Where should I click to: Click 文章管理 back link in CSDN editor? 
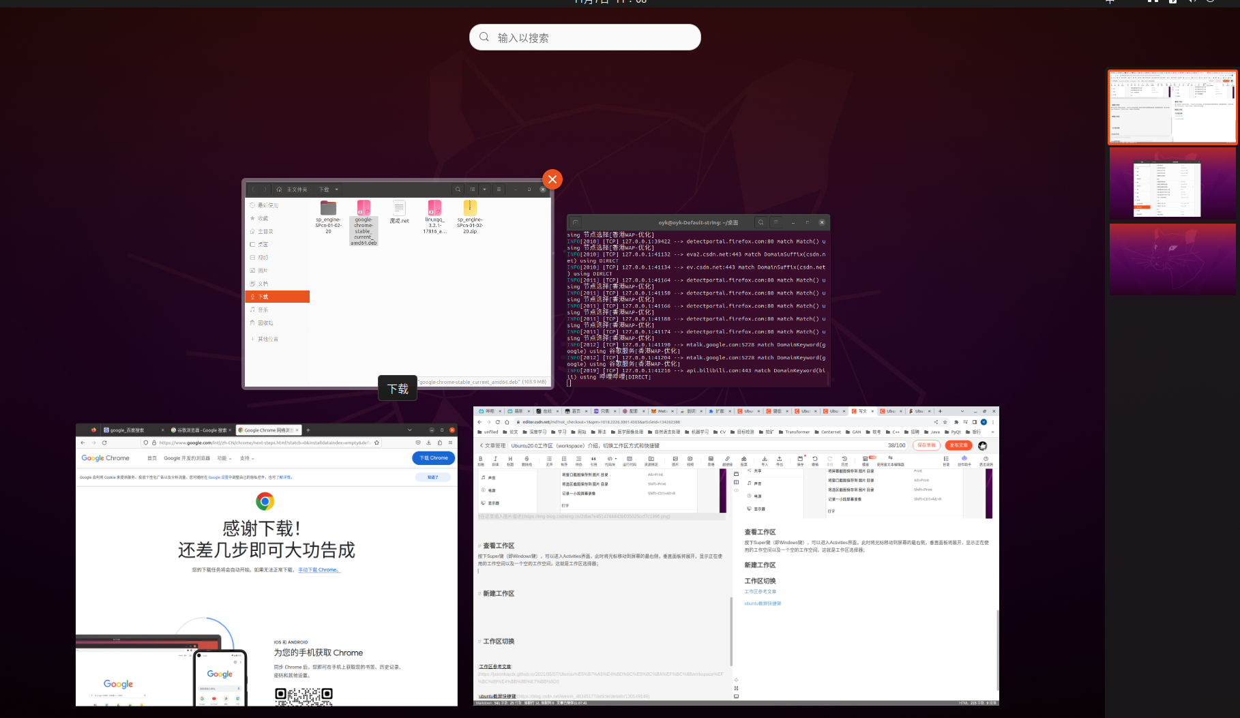click(x=492, y=445)
